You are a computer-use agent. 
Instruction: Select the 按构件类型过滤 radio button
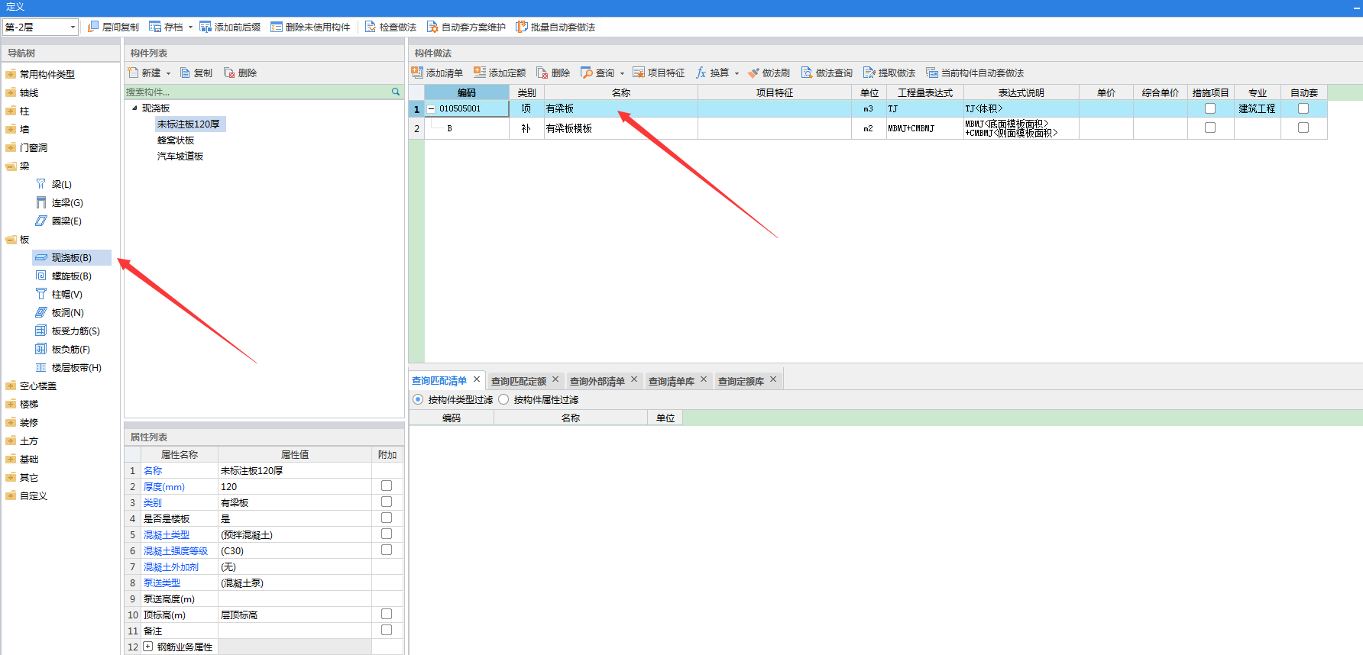click(x=418, y=399)
